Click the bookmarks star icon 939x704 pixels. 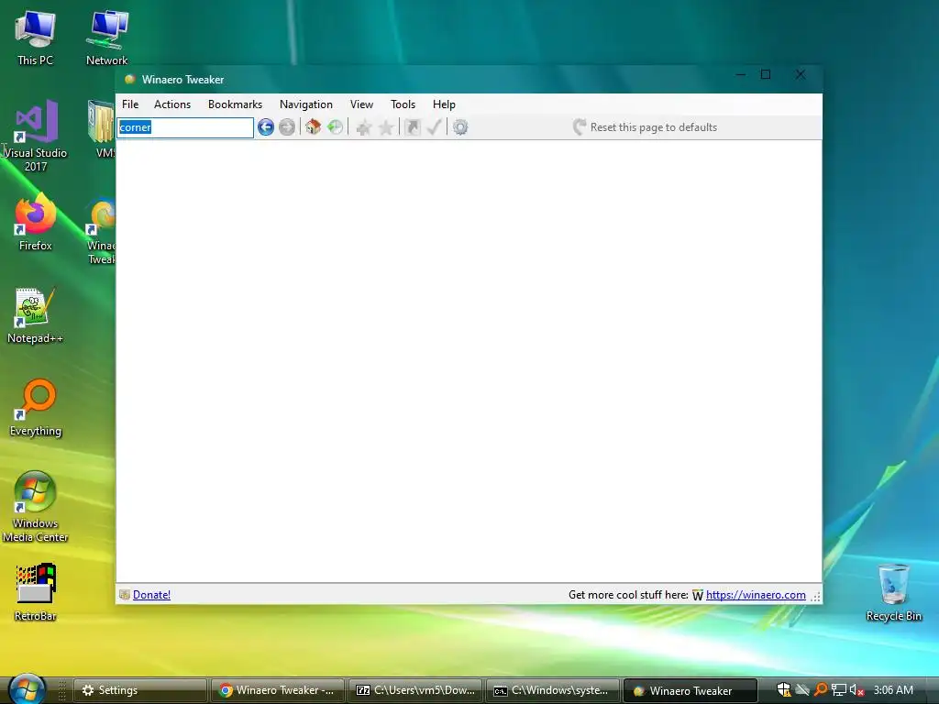pyautogui.click(x=386, y=126)
